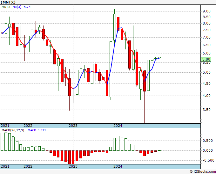This screenshot has height=174, width=216.
Task: Click the 3.50 price axis label
Action: click(206, 110)
